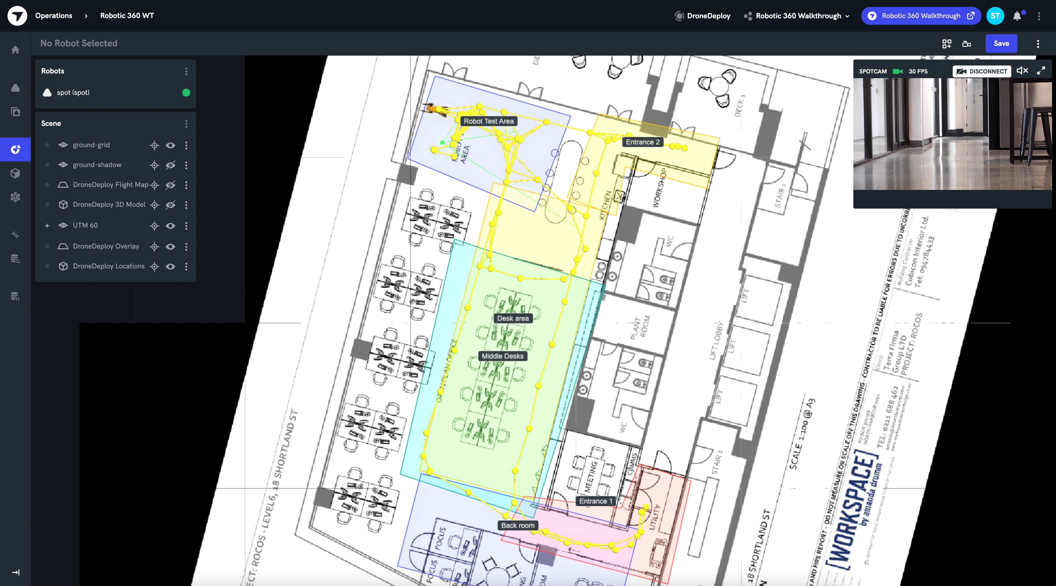Screen dimensions: 1056x586
Task: Unmute the SpotCam audio
Action: point(1022,71)
